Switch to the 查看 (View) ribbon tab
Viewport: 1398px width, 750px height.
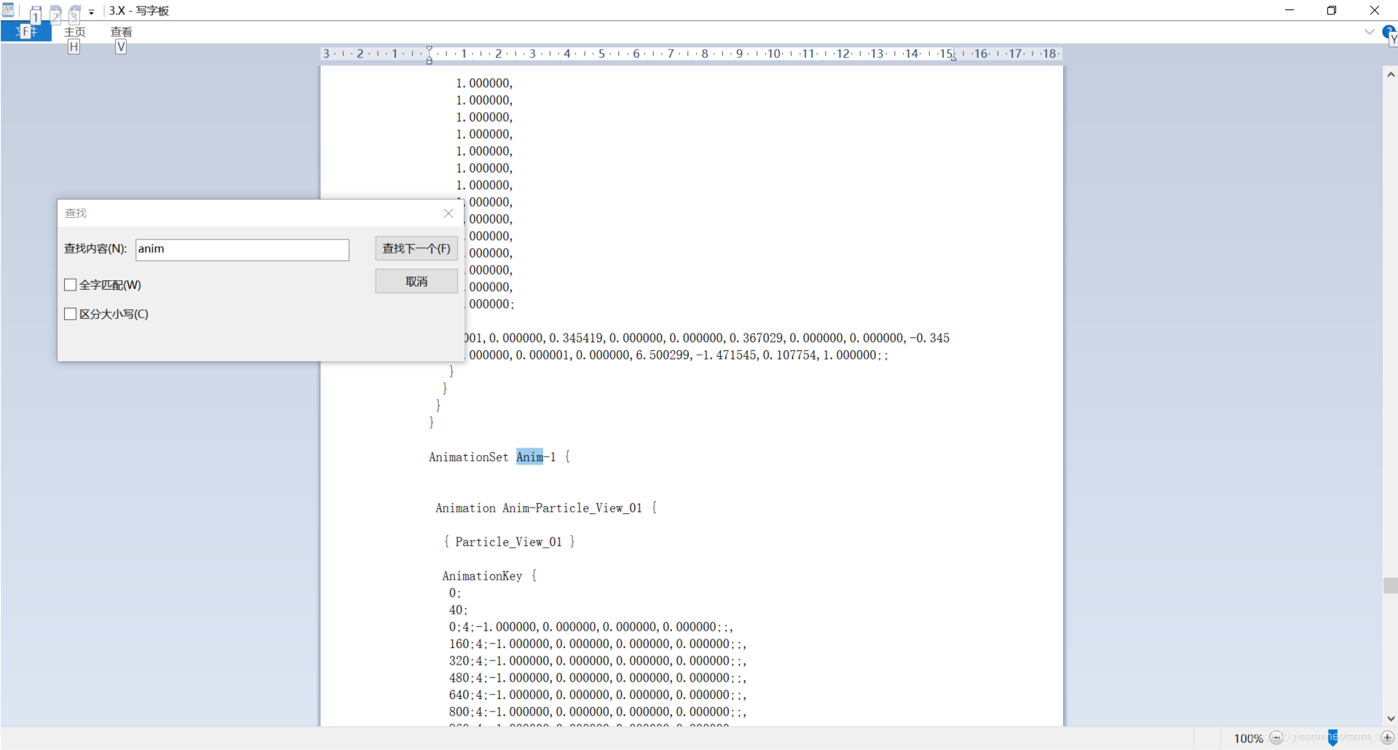click(x=121, y=31)
